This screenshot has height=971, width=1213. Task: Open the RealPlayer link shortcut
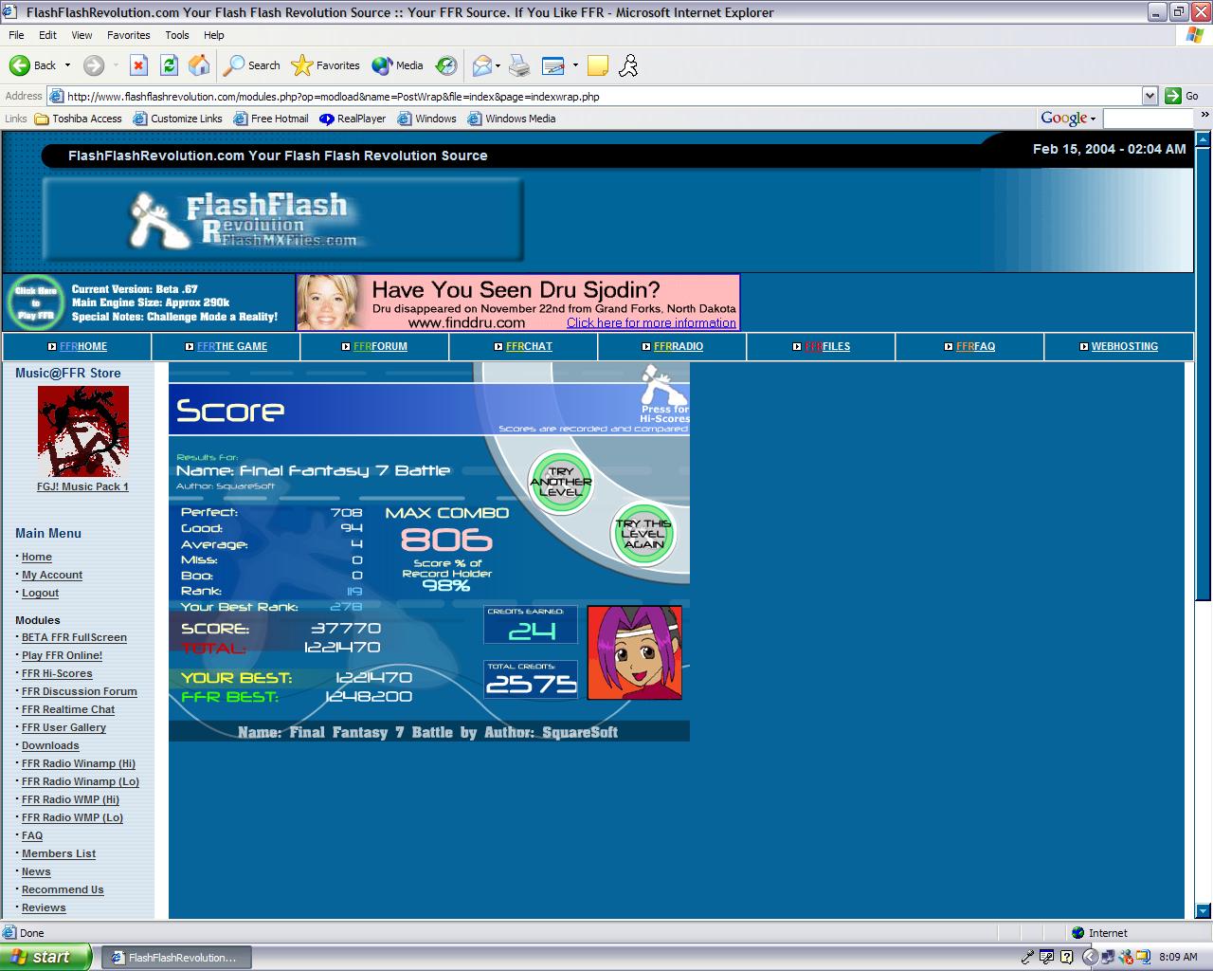[353, 119]
